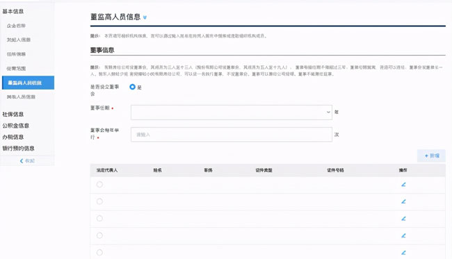Open the 住所信息 sidebar item
Image resolution: width=452 pixels, height=259 pixels.
pyautogui.click(x=16, y=54)
